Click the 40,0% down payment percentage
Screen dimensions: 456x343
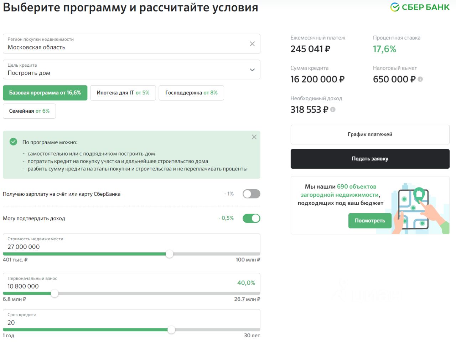[246, 283]
